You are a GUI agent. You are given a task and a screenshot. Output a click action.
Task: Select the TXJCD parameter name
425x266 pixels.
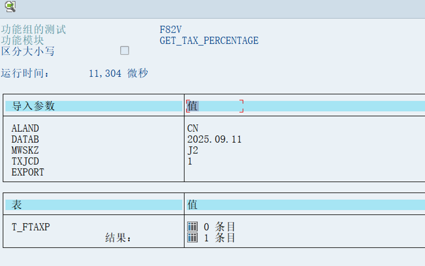[x=25, y=161]
